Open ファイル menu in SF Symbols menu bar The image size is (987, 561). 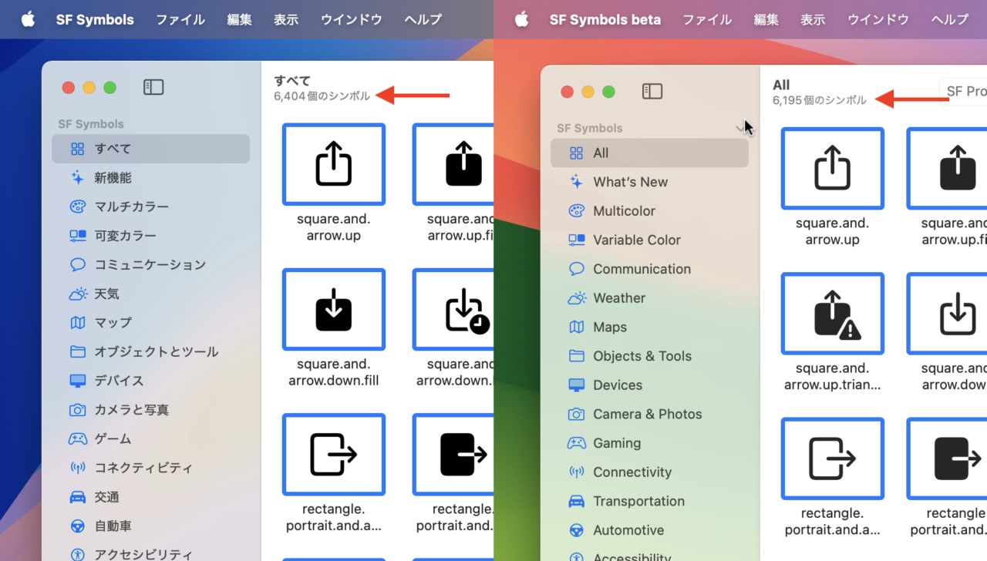(x=180, y=19)
